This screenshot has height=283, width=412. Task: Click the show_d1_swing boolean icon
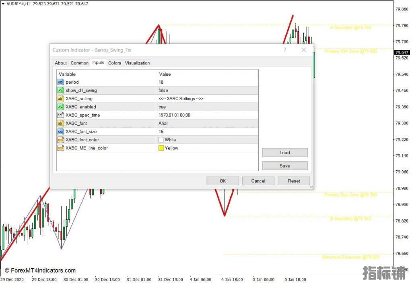[60, 91]
